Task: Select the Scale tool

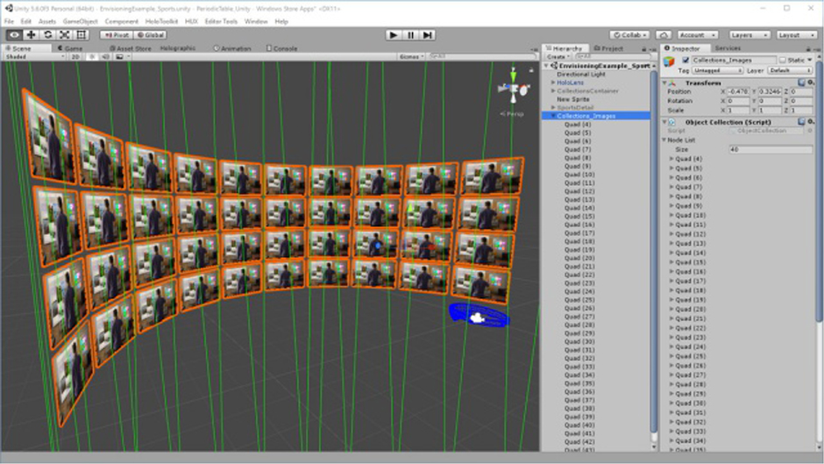Action: (x=65, y=35)
